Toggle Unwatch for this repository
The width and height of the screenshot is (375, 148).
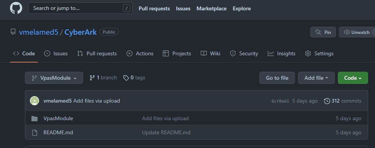click(357, 32)
